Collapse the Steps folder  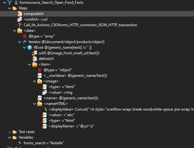9,8
